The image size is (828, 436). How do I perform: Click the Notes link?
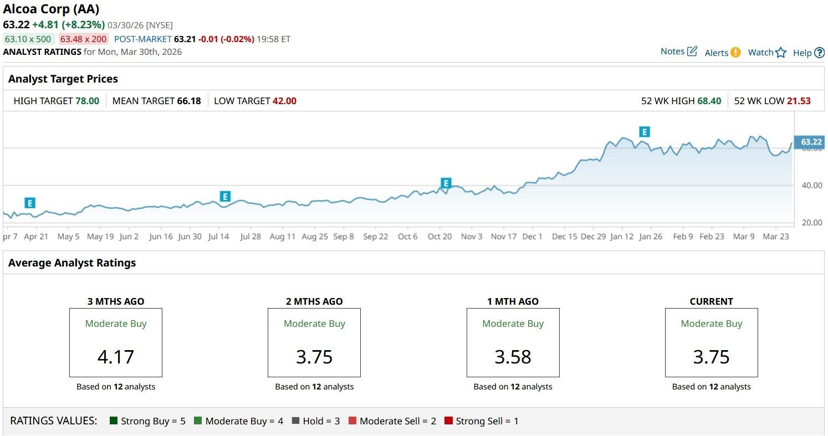[x=672, y=52]
